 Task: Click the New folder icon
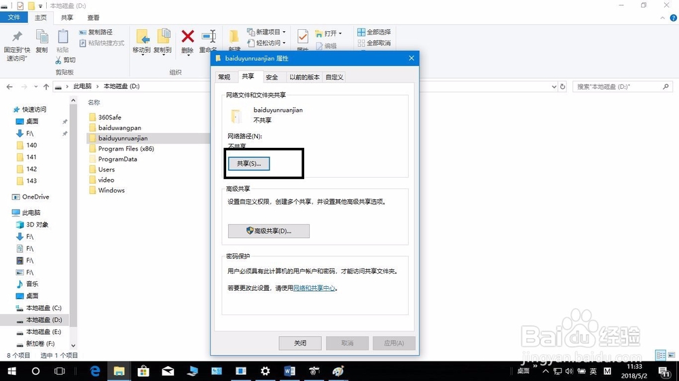pyautogui.click(x=234, y=37)
